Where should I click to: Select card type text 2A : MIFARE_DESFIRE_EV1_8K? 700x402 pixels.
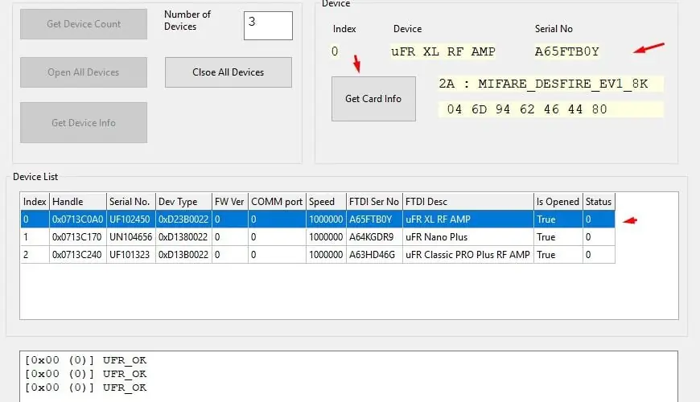550,84
